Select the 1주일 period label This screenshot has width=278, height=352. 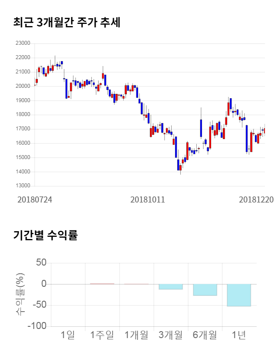point(102,335)
